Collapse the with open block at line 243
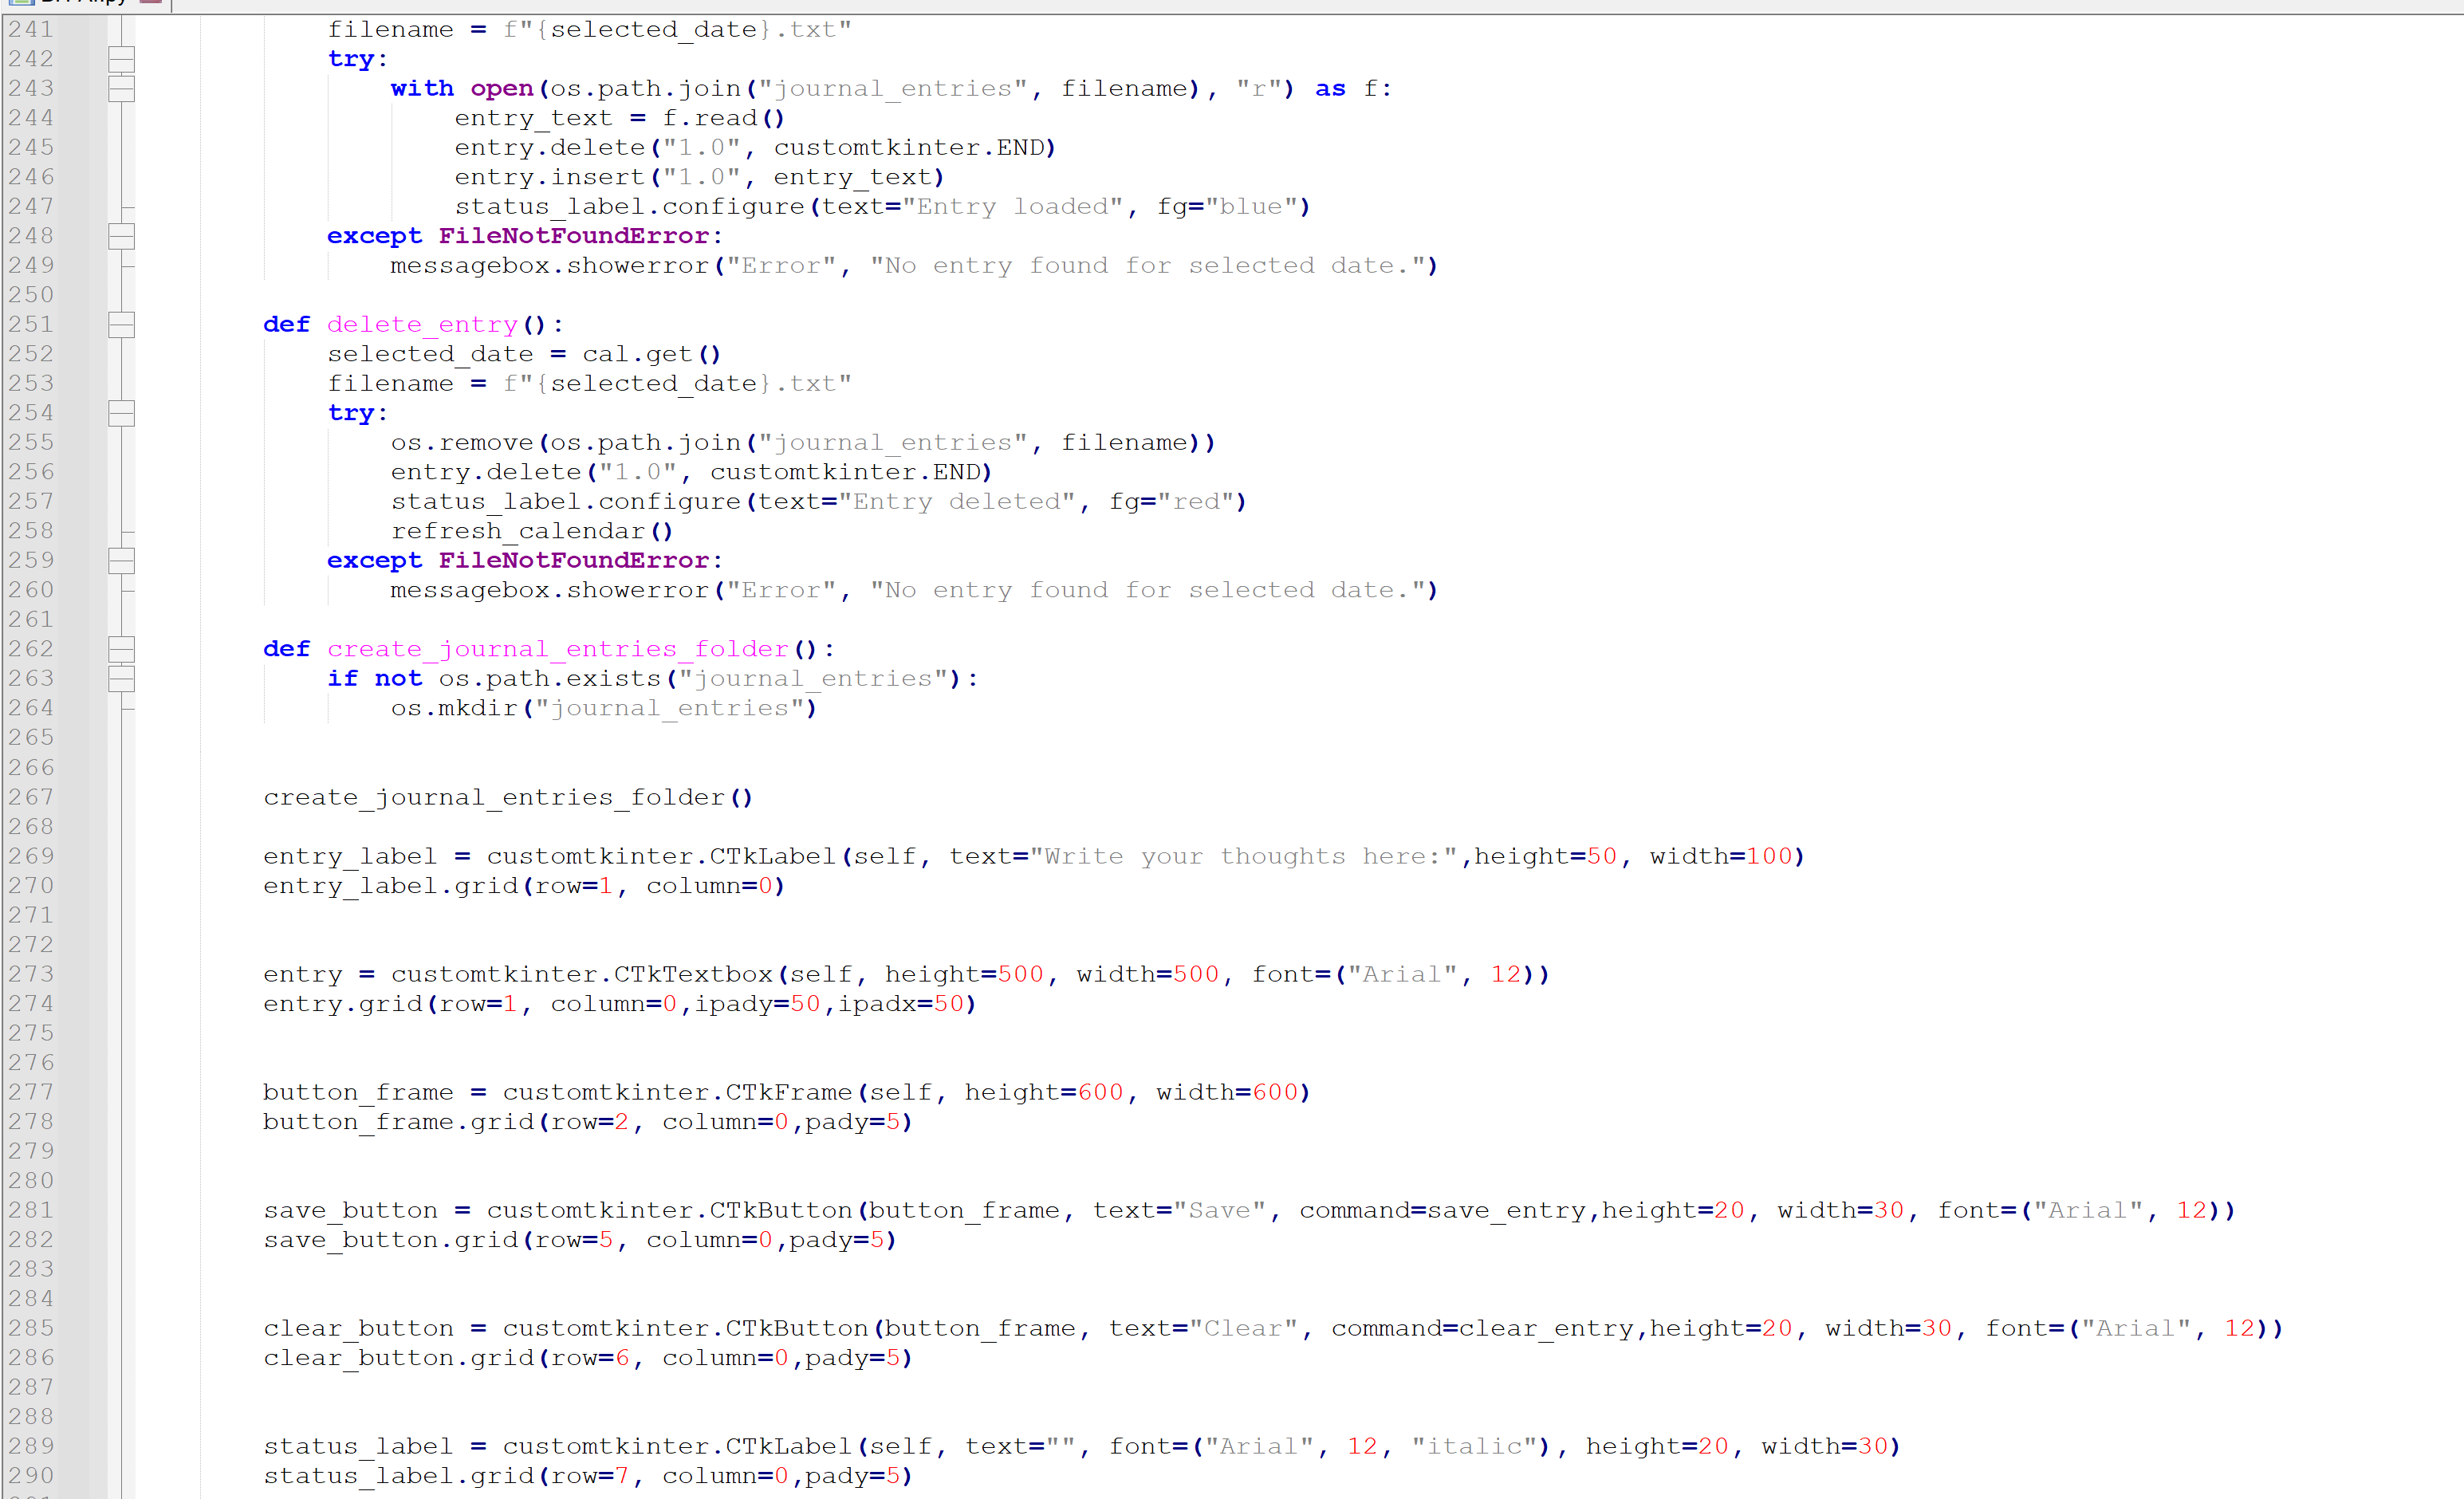Image resolution: width=2464 pixels, height=1499 pixels. (x=121, y=89)
